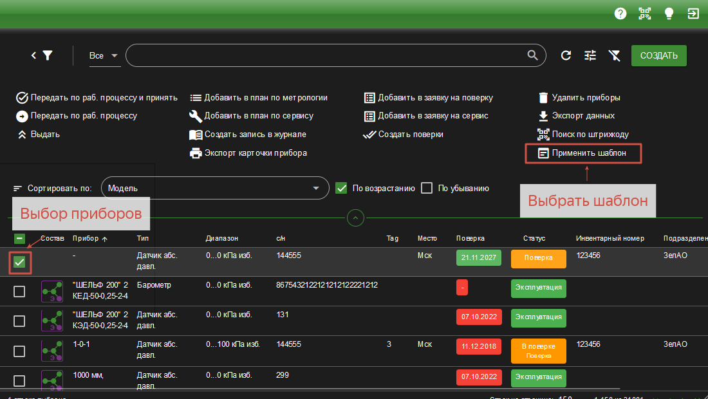Click the 'Инвентарный номер' column header
Screen dimensions: 708x399
point(610,238)
